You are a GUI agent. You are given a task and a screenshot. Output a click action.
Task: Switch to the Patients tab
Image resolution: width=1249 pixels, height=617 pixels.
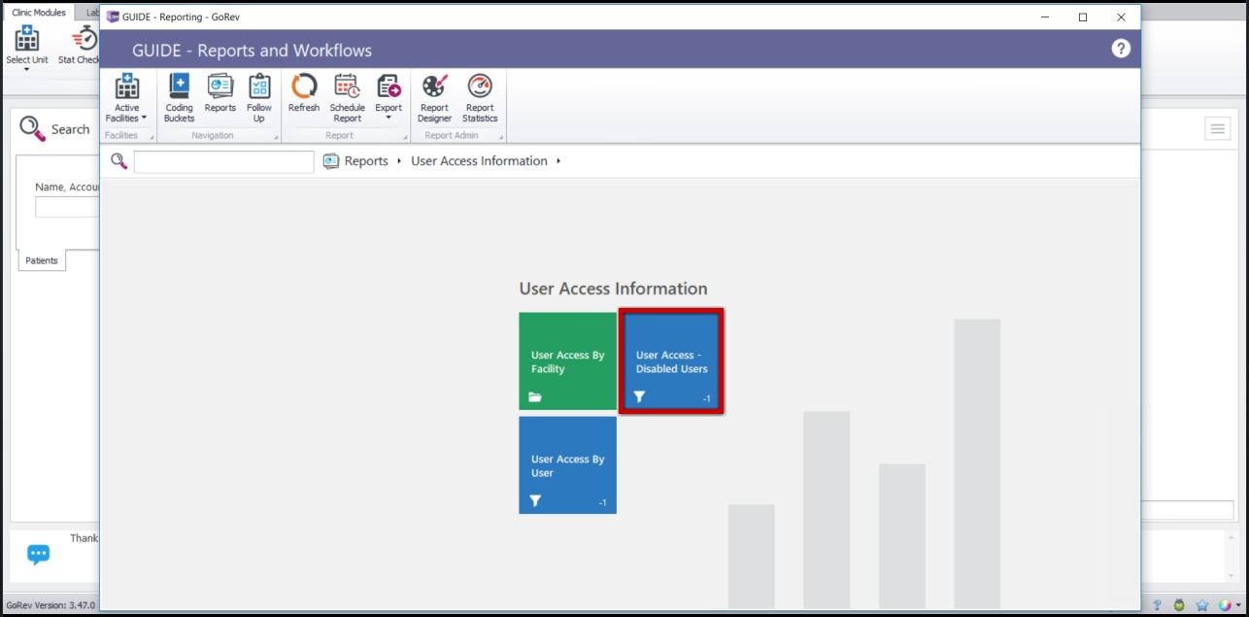42,260
